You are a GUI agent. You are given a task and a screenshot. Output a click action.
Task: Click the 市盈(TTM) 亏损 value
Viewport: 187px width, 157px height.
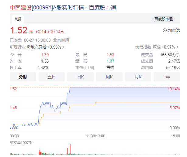(x=110, y=67)
